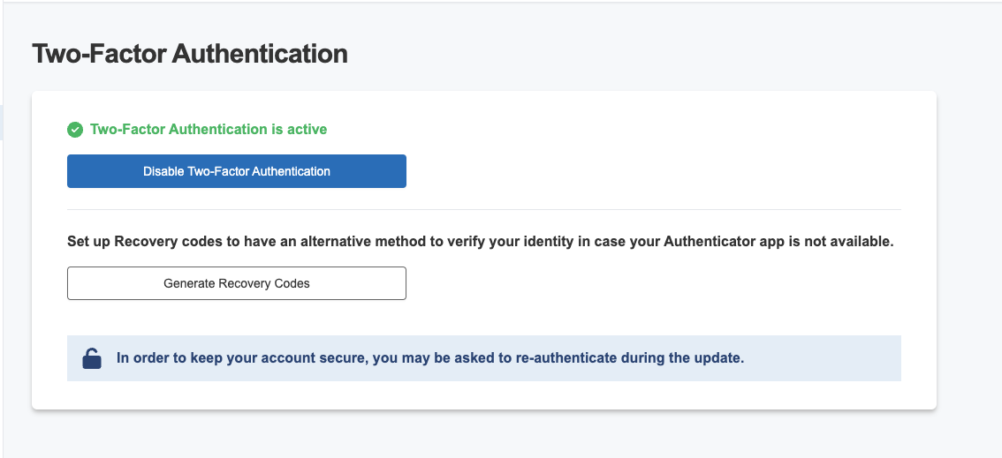Click the open padlock icon
1002x458 pixels.
pos(92,358)
